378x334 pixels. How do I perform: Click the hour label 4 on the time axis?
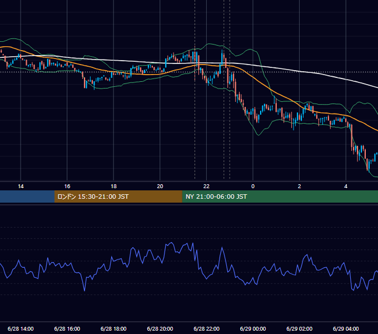[x=346, y=186]
